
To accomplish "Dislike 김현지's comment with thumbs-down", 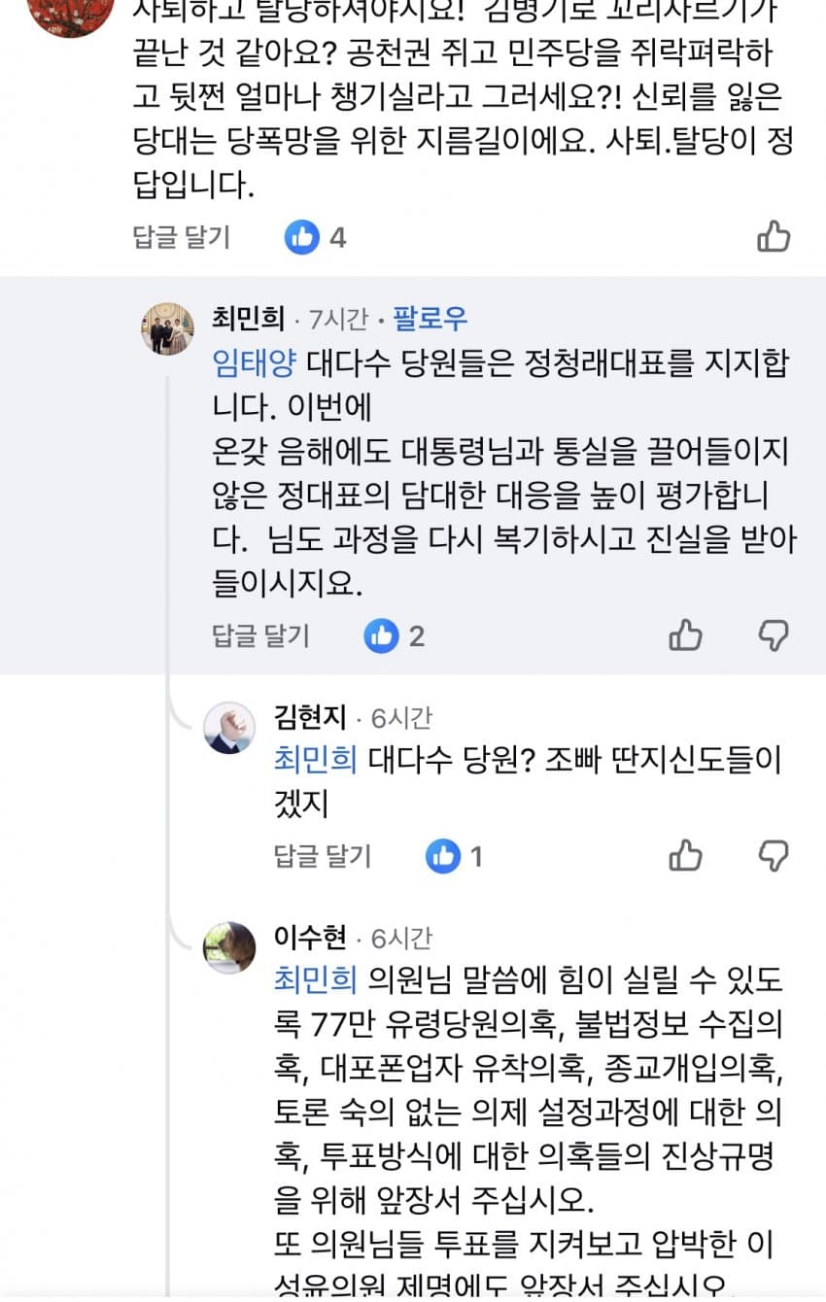I will point(774,856).
